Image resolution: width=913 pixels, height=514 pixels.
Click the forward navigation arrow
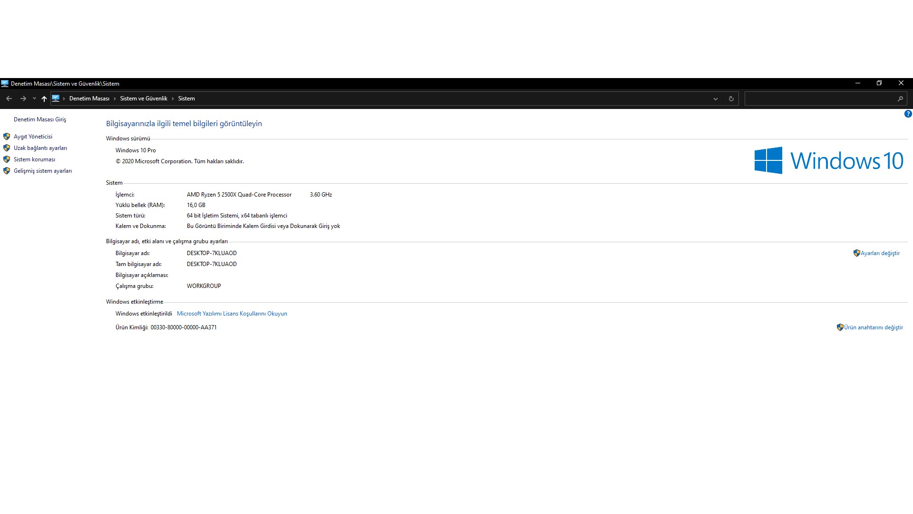(x=23, y=99)
